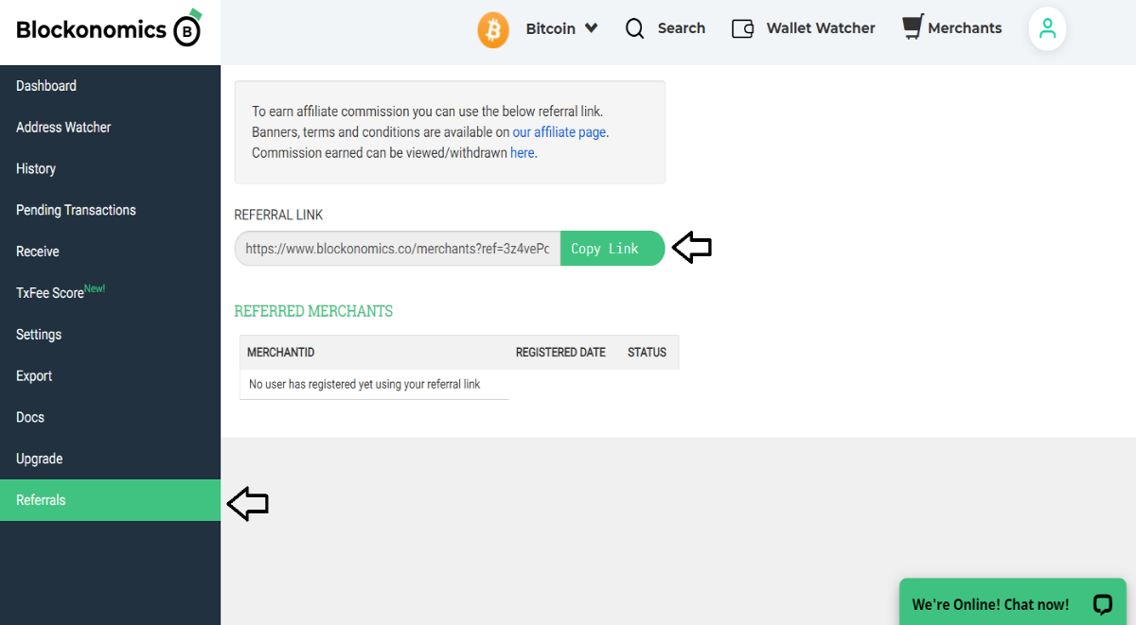Image resolution: width=1136 pixels, height=625 pixels.
Task: Follow the 'our affiliate page' link
Action: click(x=559, y=132)
